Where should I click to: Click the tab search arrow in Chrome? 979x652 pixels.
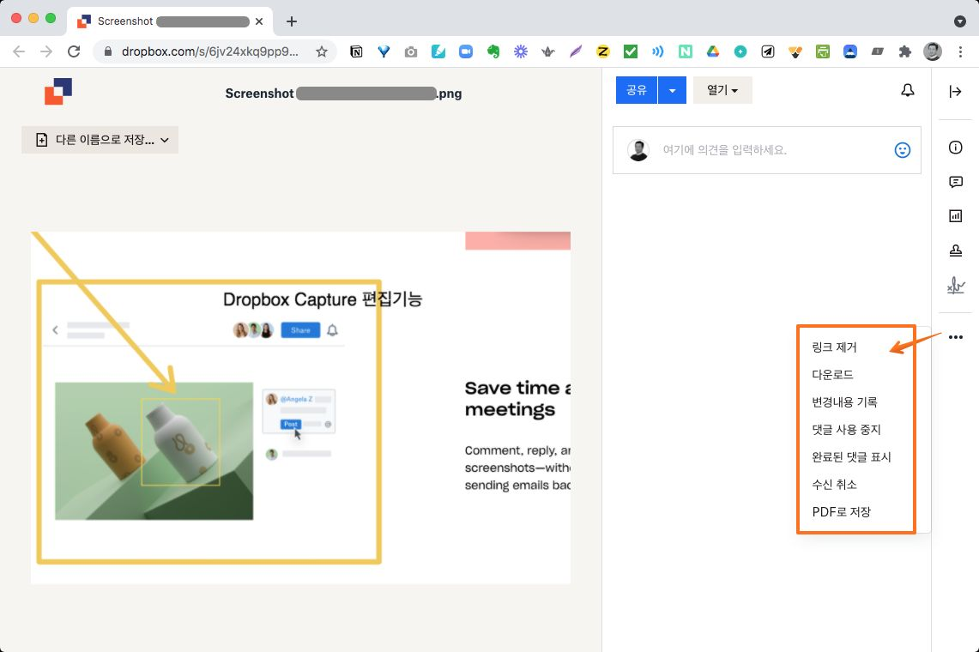point(959,21)
